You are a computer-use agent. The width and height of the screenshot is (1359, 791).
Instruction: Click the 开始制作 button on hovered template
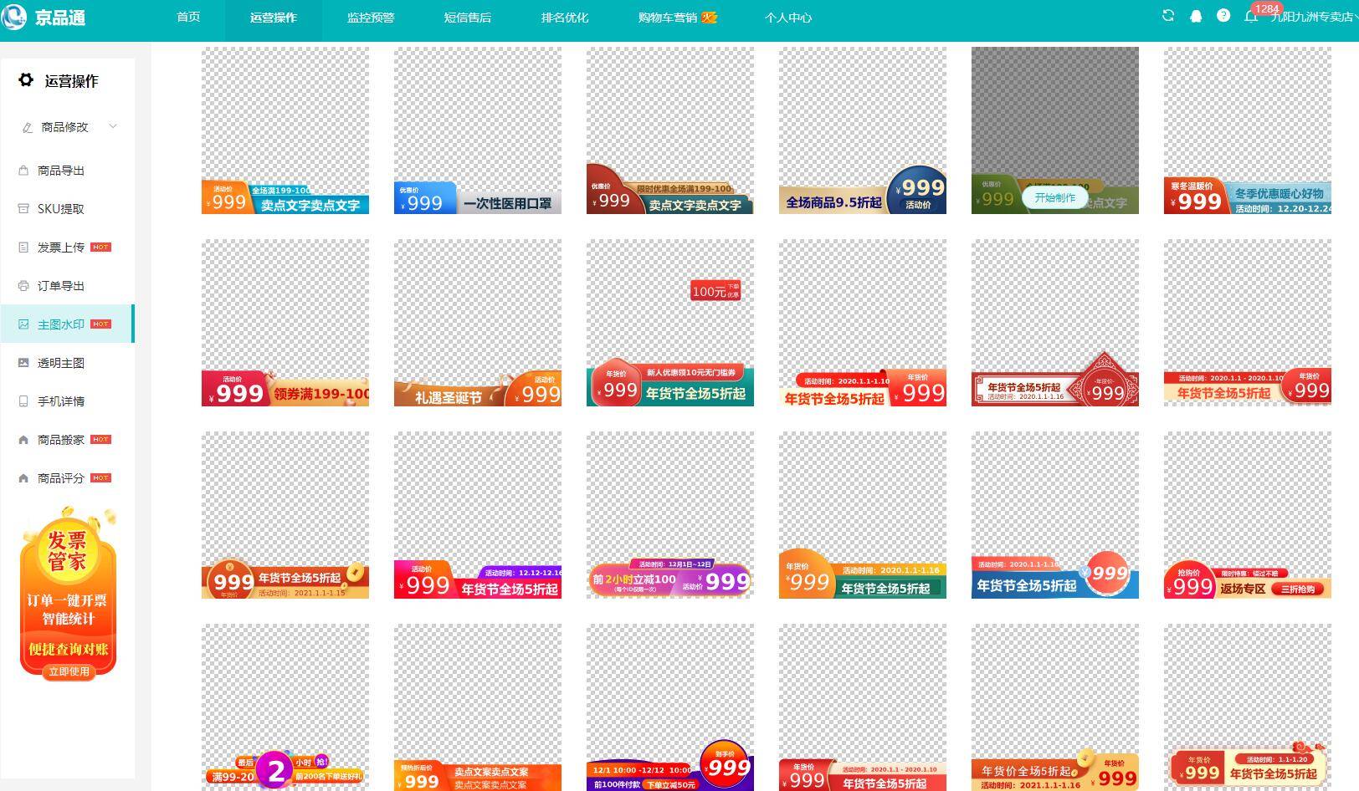coord(1055,198)
